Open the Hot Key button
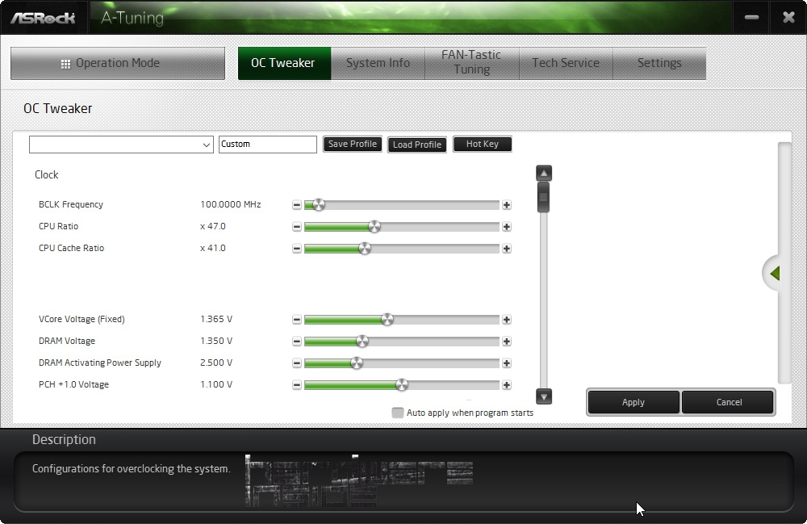 coord(483,145)
